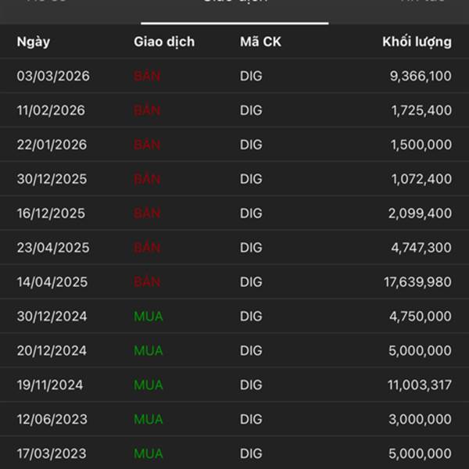469x469 pixels.
Task: Click the MUA label dated 30/12/2024
Action: point(149,317)
